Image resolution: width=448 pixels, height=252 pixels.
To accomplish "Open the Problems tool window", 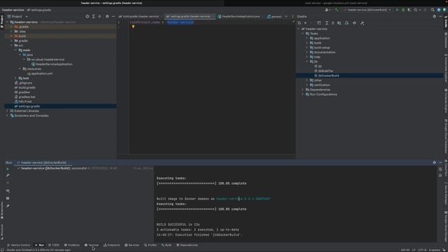I will click(71, 245).
